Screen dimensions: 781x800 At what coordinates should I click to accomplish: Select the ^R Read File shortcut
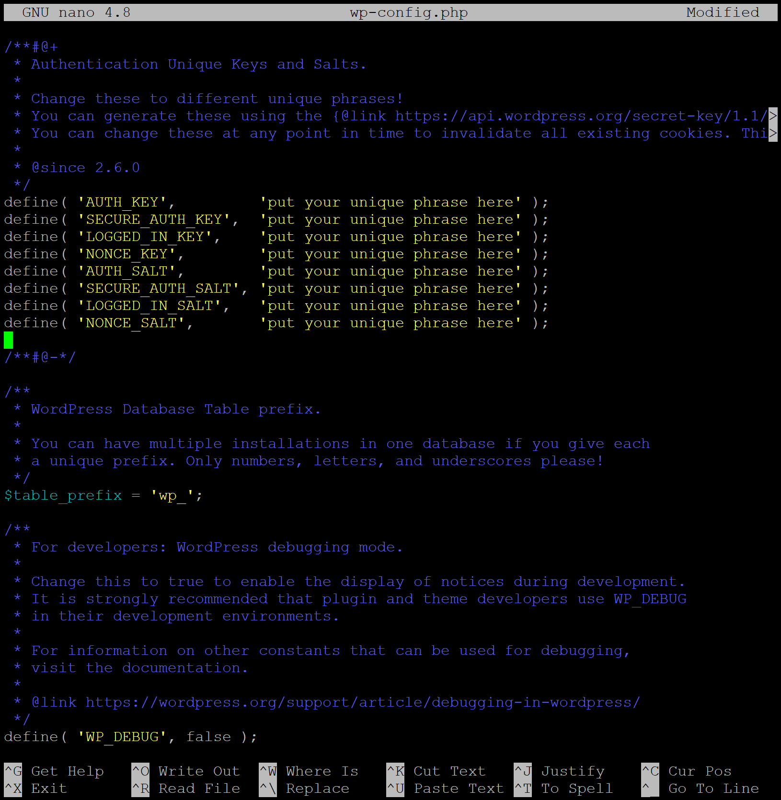186,789
